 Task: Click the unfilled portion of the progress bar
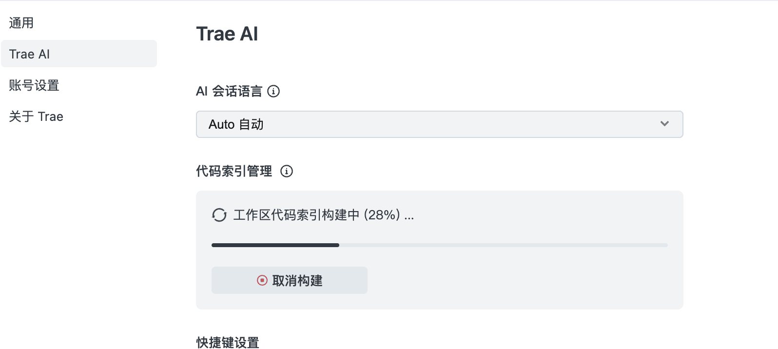(x=503, y=245)
